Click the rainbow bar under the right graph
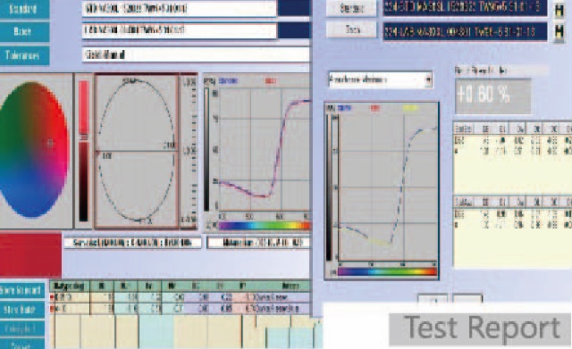This screenshot has height=349, width=572. 387,271
